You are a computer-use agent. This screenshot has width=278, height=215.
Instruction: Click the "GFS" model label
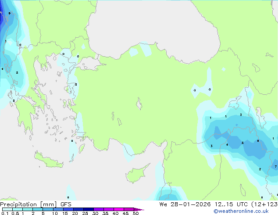tap(66, 204)
